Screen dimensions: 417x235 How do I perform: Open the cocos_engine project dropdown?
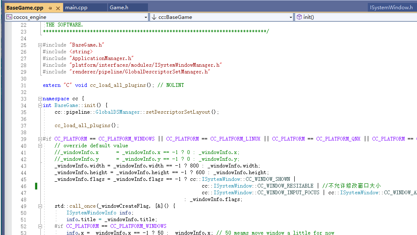pyautogui.click(x=145, y=17)
